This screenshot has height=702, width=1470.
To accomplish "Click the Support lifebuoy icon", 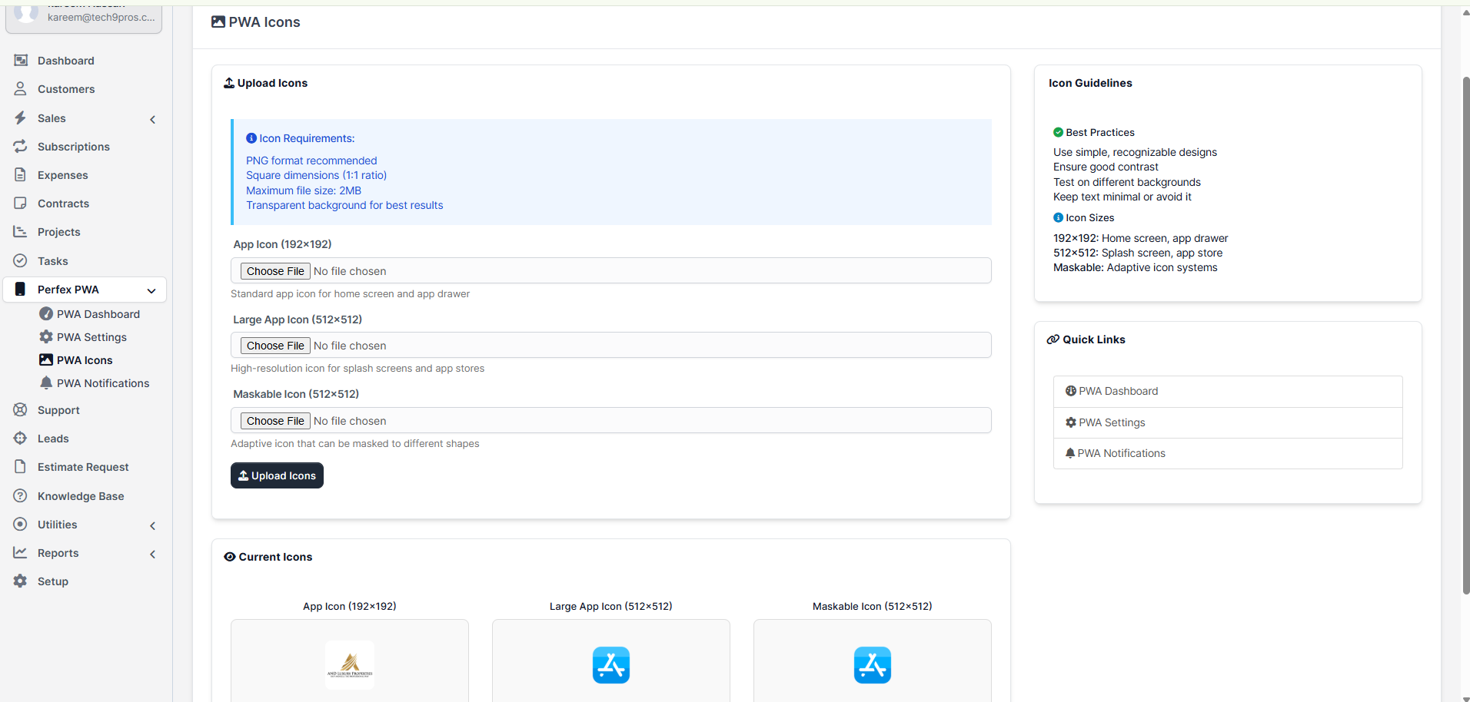I will pos(21,409).
